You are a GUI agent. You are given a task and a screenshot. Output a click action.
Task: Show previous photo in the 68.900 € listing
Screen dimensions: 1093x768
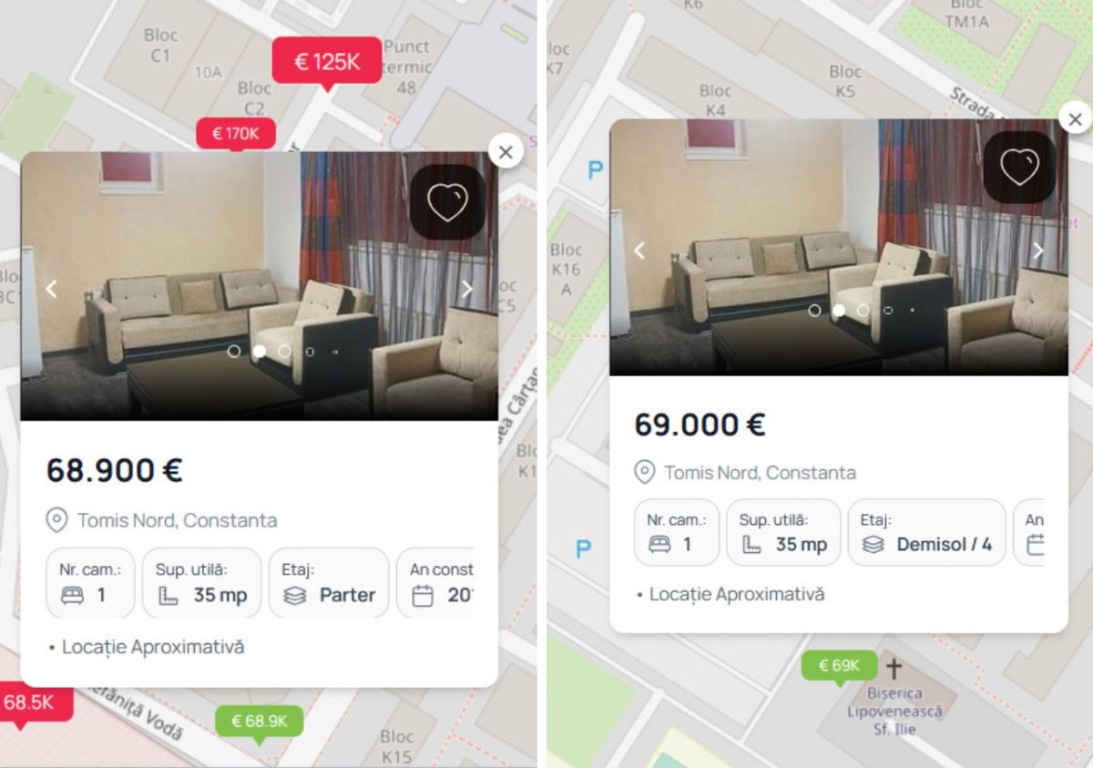coord(51,289)
